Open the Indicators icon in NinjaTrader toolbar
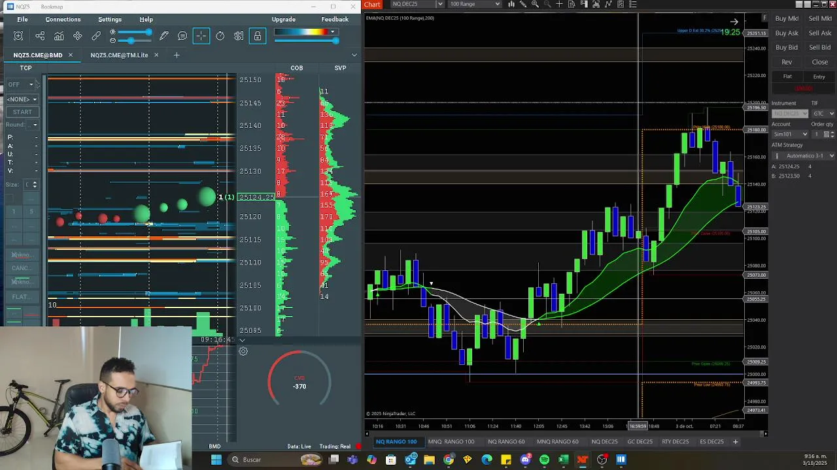The width and height of the screenshot is (837, 470). pyautogui.click(x=608, y=5)
